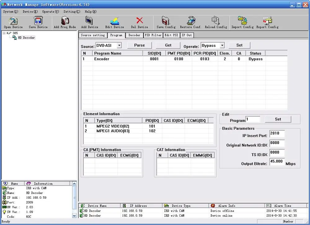Click the Save Device toolbar icon
This screenshot has height=225, width=310.
click(38, 22)
